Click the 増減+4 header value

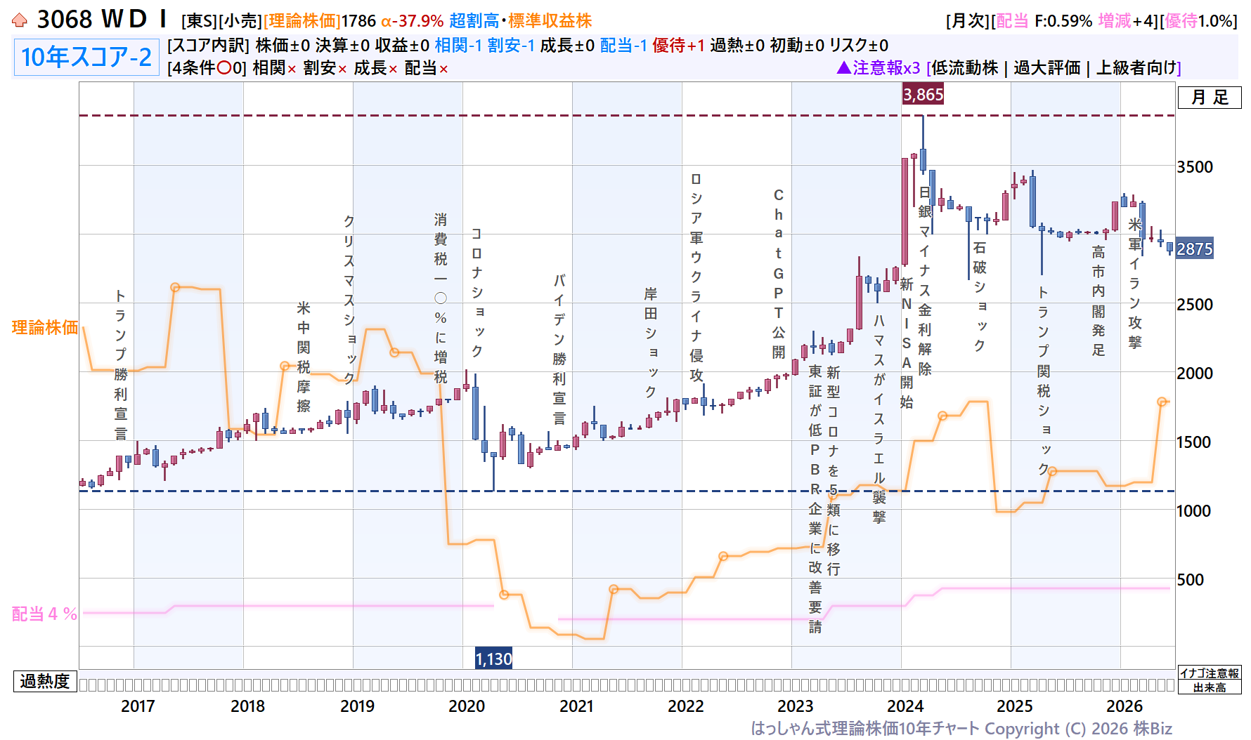click(1127, 21)
